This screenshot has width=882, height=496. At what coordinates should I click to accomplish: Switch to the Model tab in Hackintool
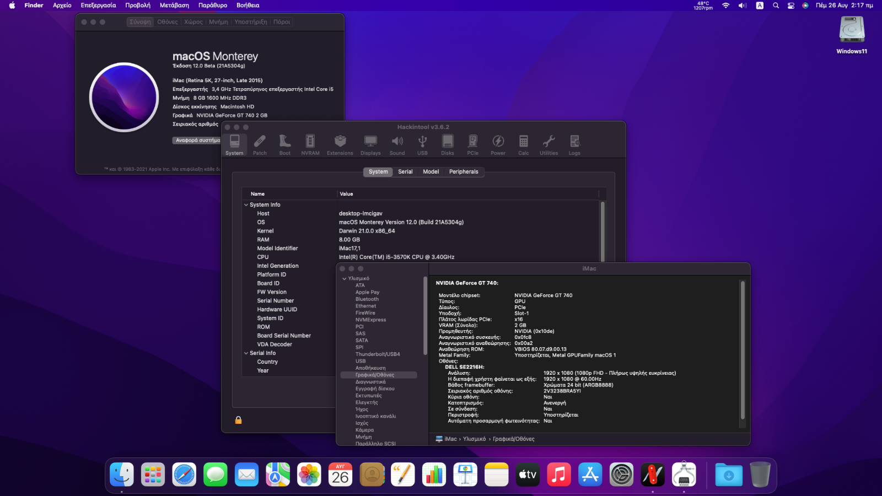coord(431,172)
